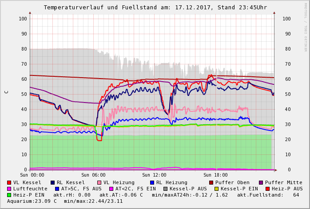Image resolution: width=310 pixels, height=209 pixels.
Task: Click the green Heiz-P EIN swatch
Action: [x=9, y=195]
